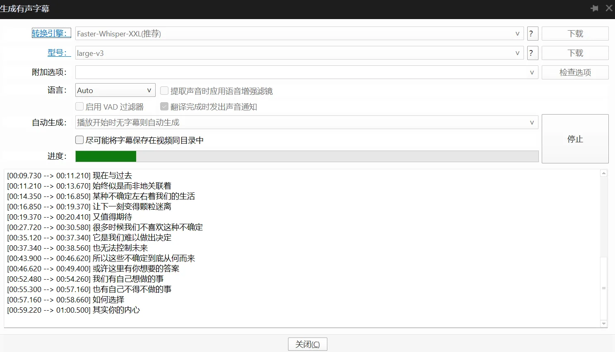Image resolution: width=615 pixels, height=352 pixels.
Task: Enable the voice enhancement filter checkbox
Action: click(164, 90)
